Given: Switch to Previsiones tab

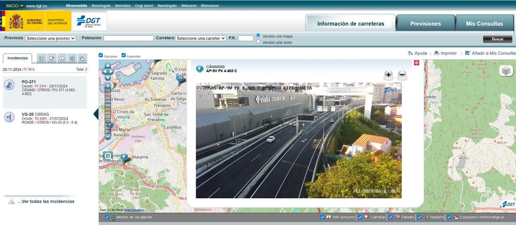Looking at the screenshot, I should (x=426, y=23).
